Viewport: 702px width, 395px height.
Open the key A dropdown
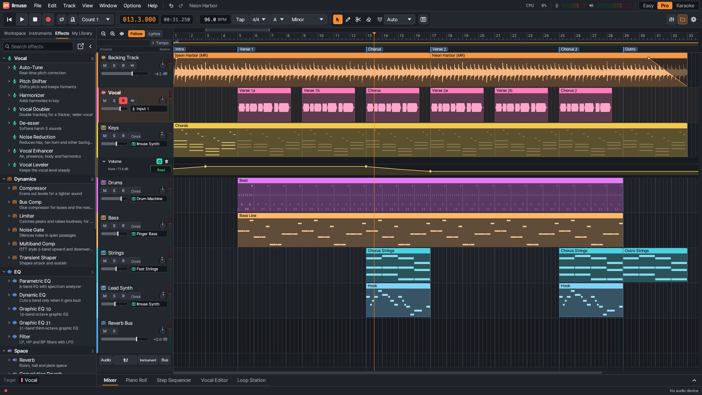pos(279,19)
